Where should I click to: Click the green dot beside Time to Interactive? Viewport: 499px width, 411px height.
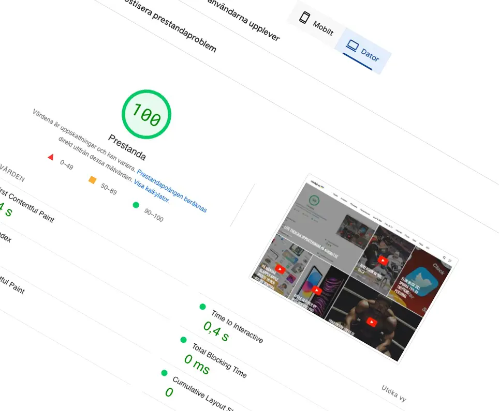(x=202, y=307)
